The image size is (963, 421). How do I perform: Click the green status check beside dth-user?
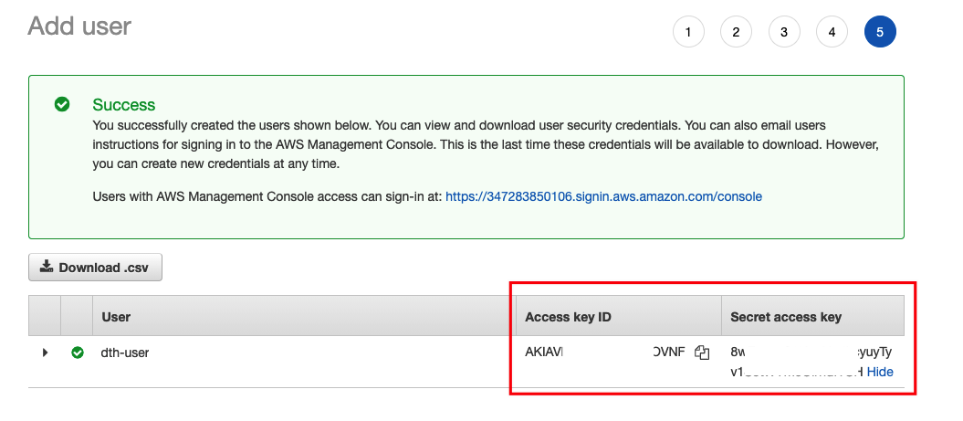point(78,353)
